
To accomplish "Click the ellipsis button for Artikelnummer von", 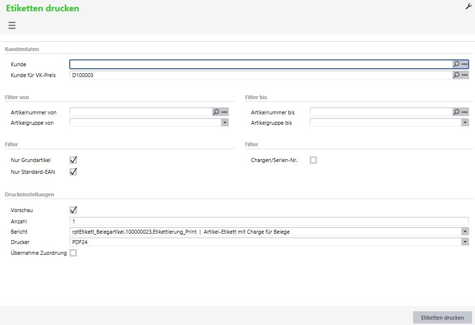I will (x=224, y=112).
